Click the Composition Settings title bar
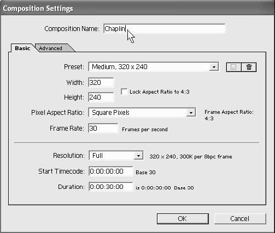275x233 pixels. (x=137, y=8)
